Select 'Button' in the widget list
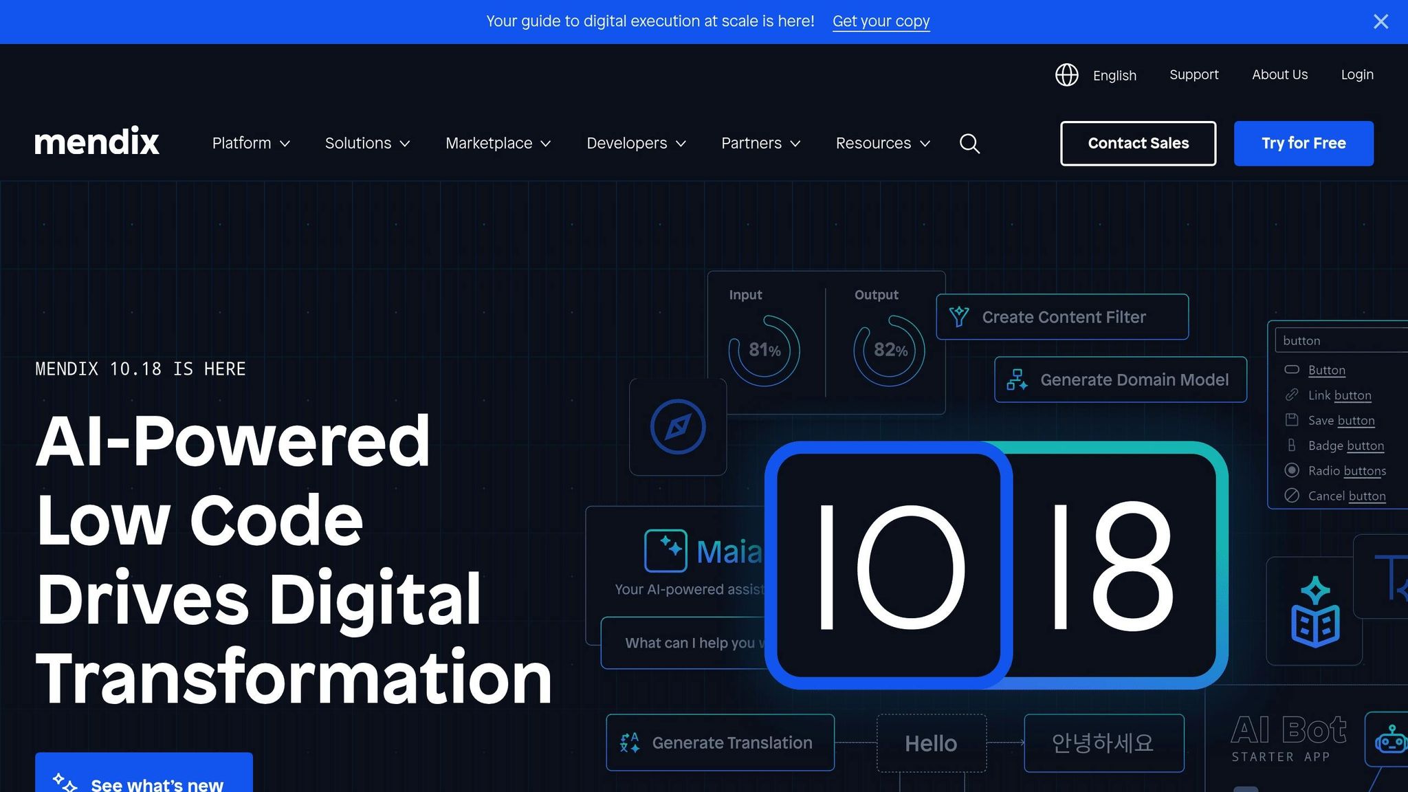The height and width of the screenshot is (792, 1408). pyautogui.click(x=1327, y=370)
